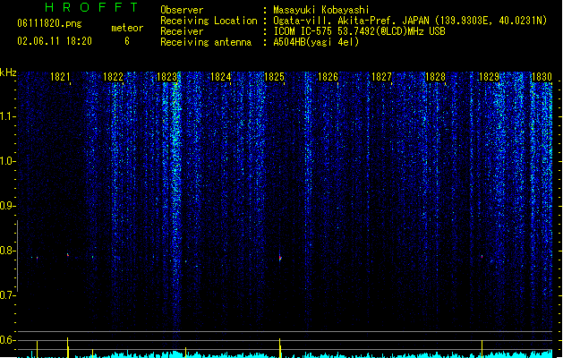Click the red meteor echo dot at 1825

pos(280,258)
